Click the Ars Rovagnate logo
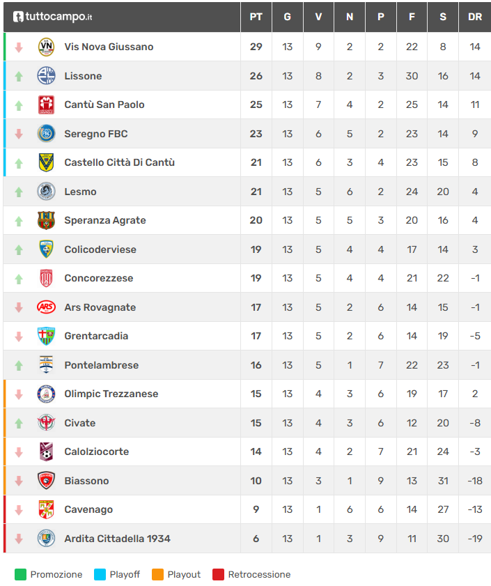The height and width of the screenshot is (586, 491). (46, 307)
